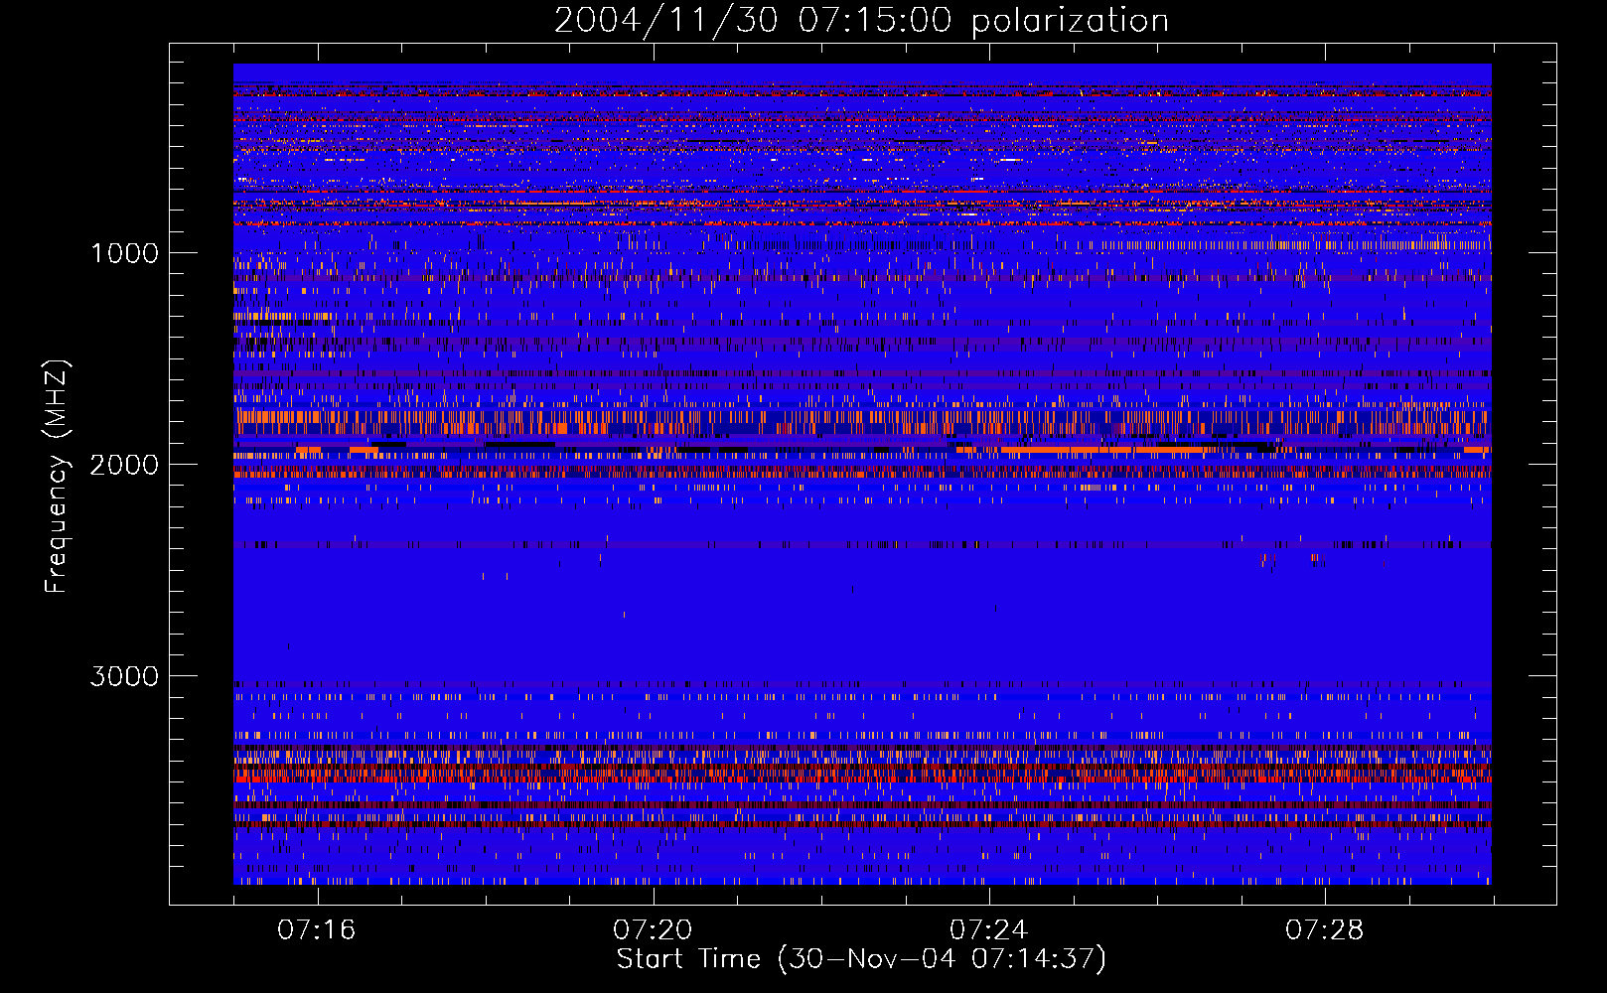1607x993 pixels.
Task: Click the 'Frequency (MHZ)' axis label
Action: point(58,477)
